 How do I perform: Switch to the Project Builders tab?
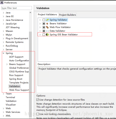pos(68,15)
